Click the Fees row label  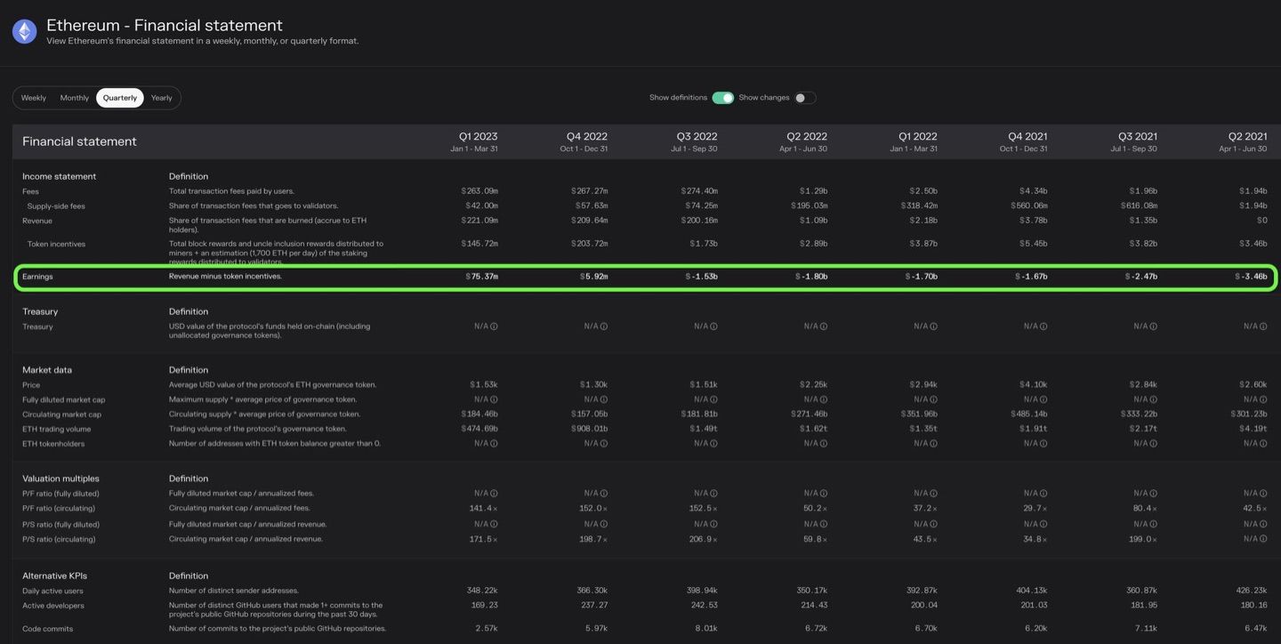click(30, 191)
